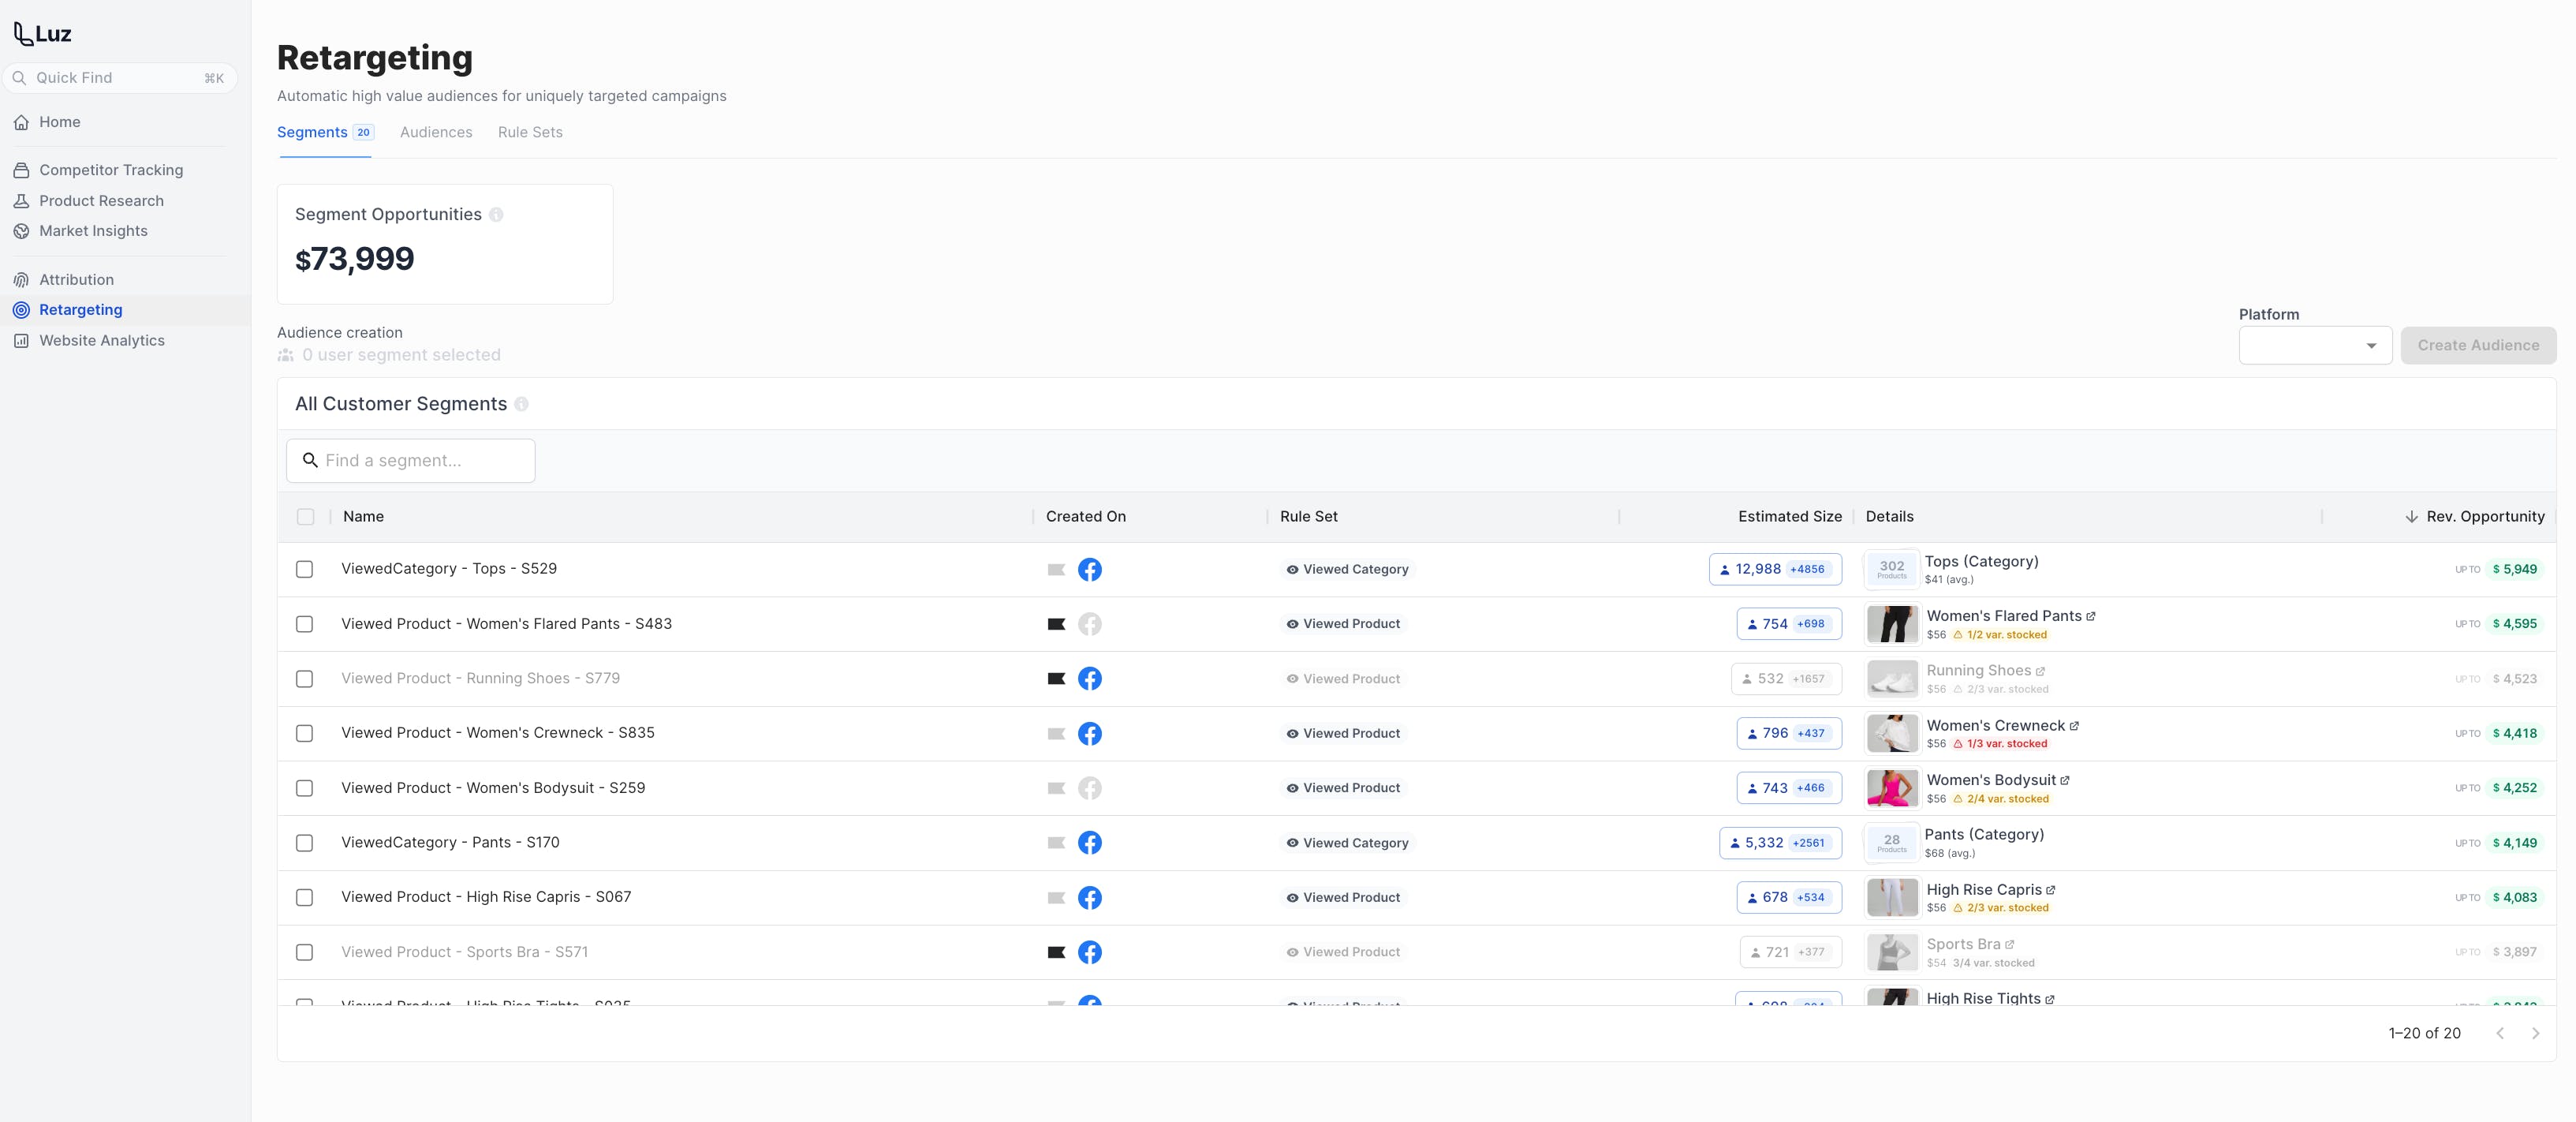
Task: Toggle the select-all checkbox in table header
Action: click(305, 517)
